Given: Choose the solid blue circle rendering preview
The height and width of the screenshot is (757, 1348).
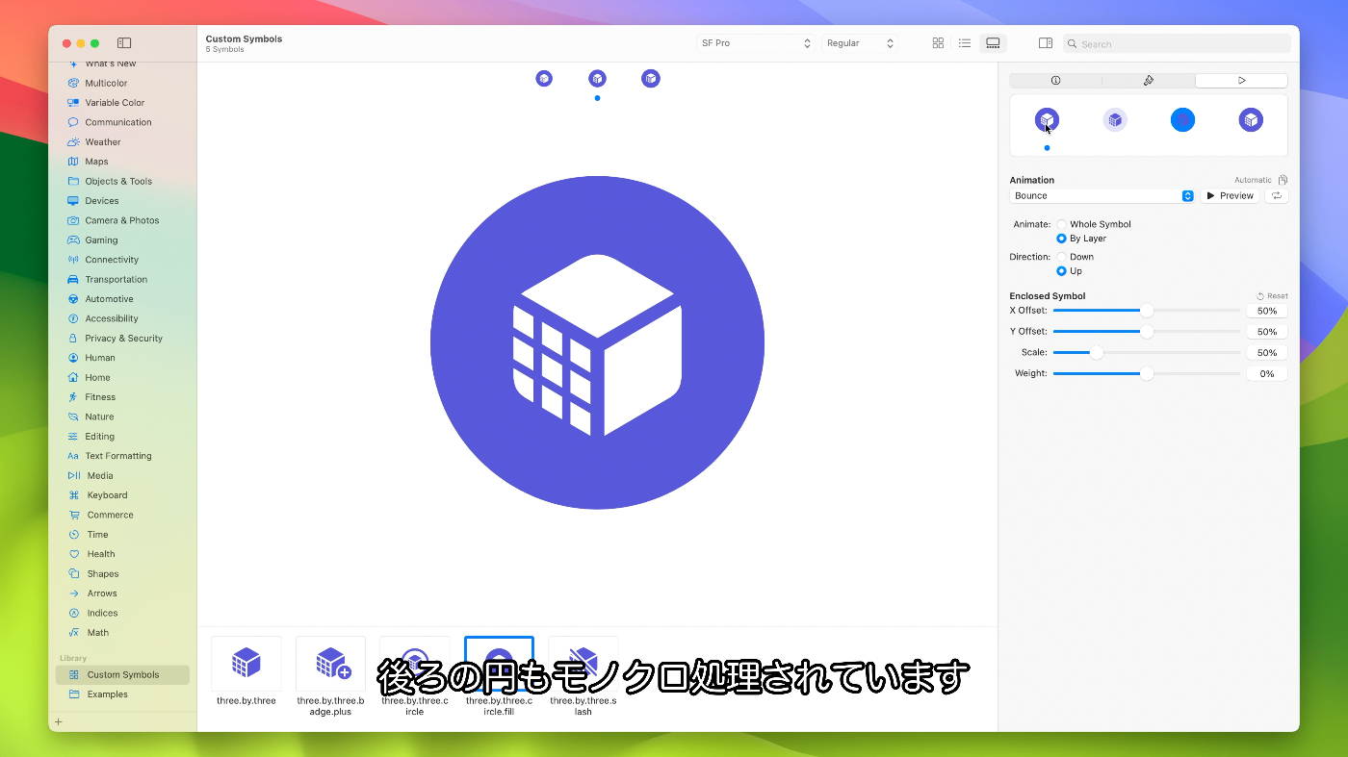Looking at the screenshot, I should [x=1182, y=120].
